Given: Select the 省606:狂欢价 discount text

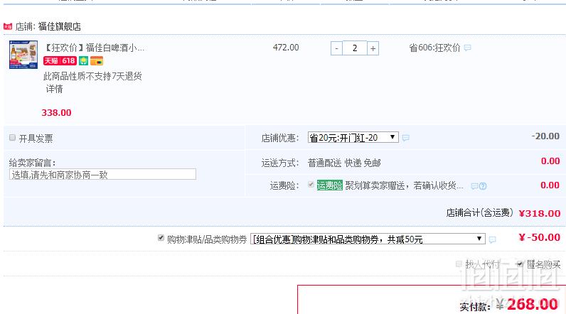Looking at the screenshot, I should (434, 48).
